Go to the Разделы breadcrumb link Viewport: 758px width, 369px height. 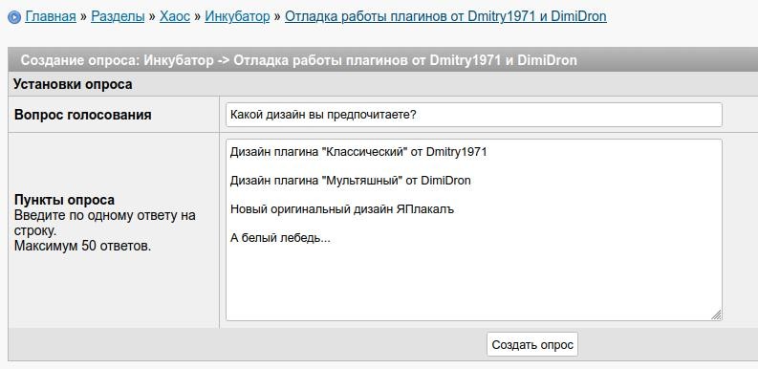(118, 17)
